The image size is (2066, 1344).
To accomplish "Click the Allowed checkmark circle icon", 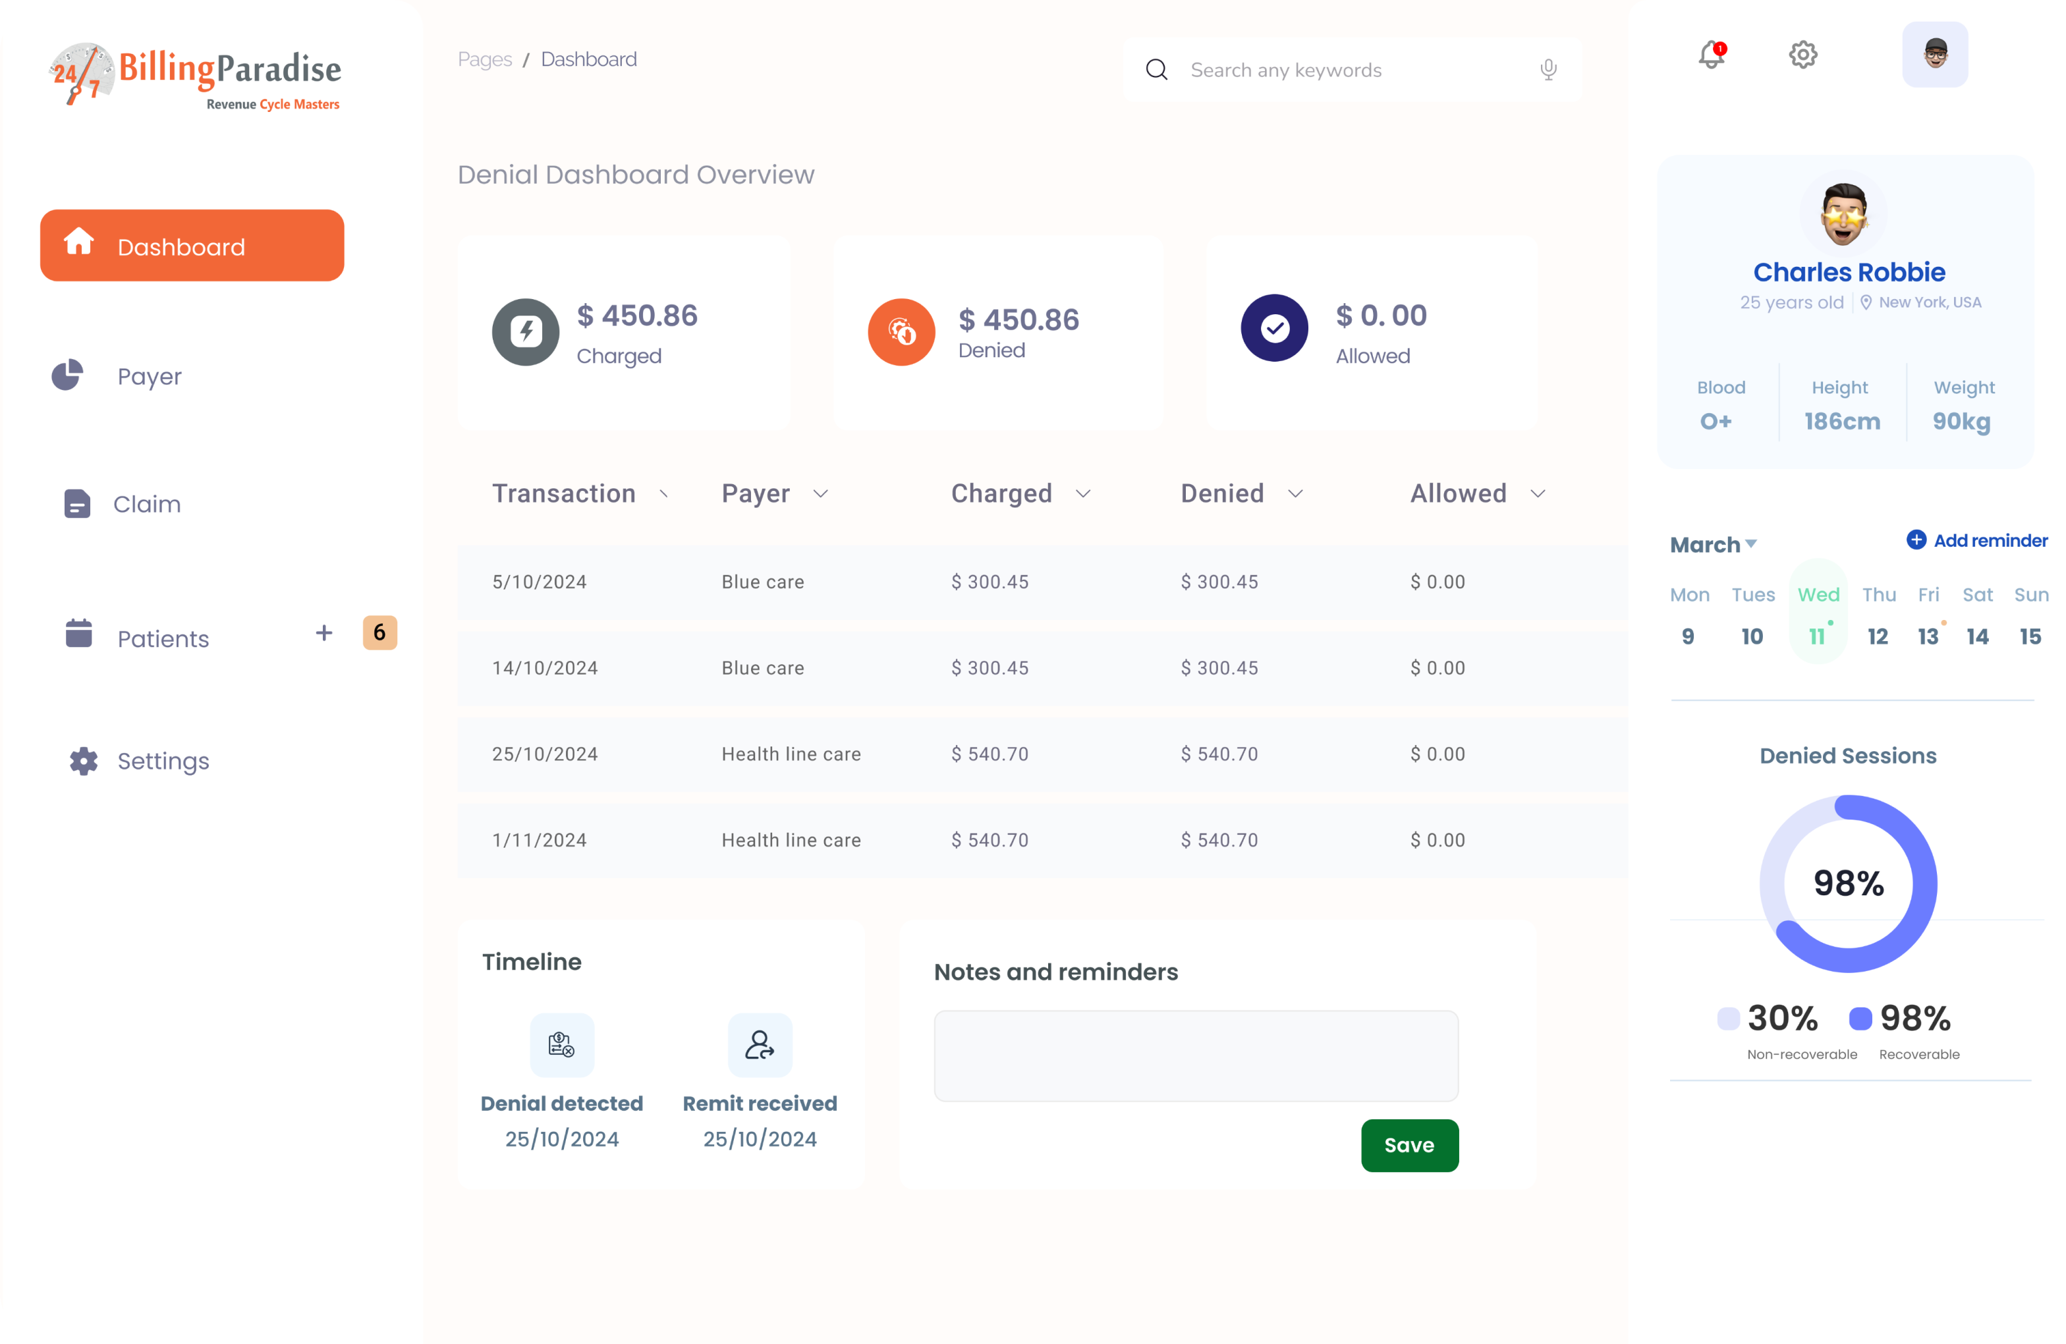I will pos(1273,328).
